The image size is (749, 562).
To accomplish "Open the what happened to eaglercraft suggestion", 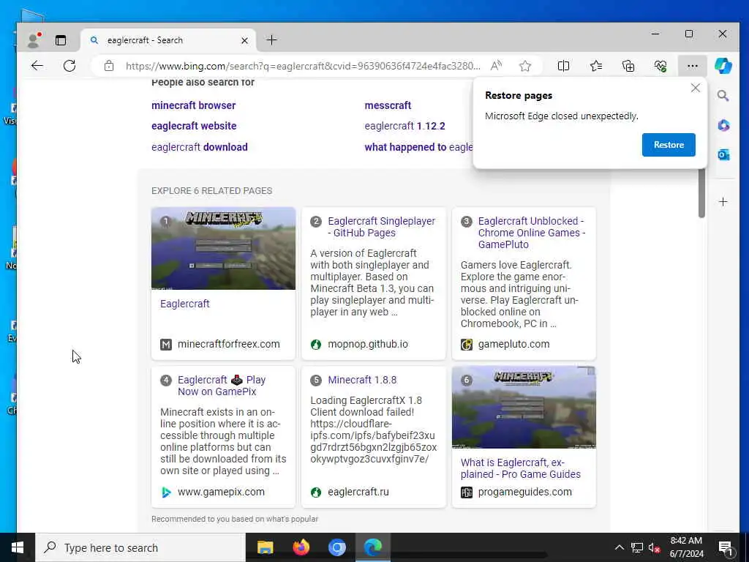I will pyautogui.click(x=418, y=147).
